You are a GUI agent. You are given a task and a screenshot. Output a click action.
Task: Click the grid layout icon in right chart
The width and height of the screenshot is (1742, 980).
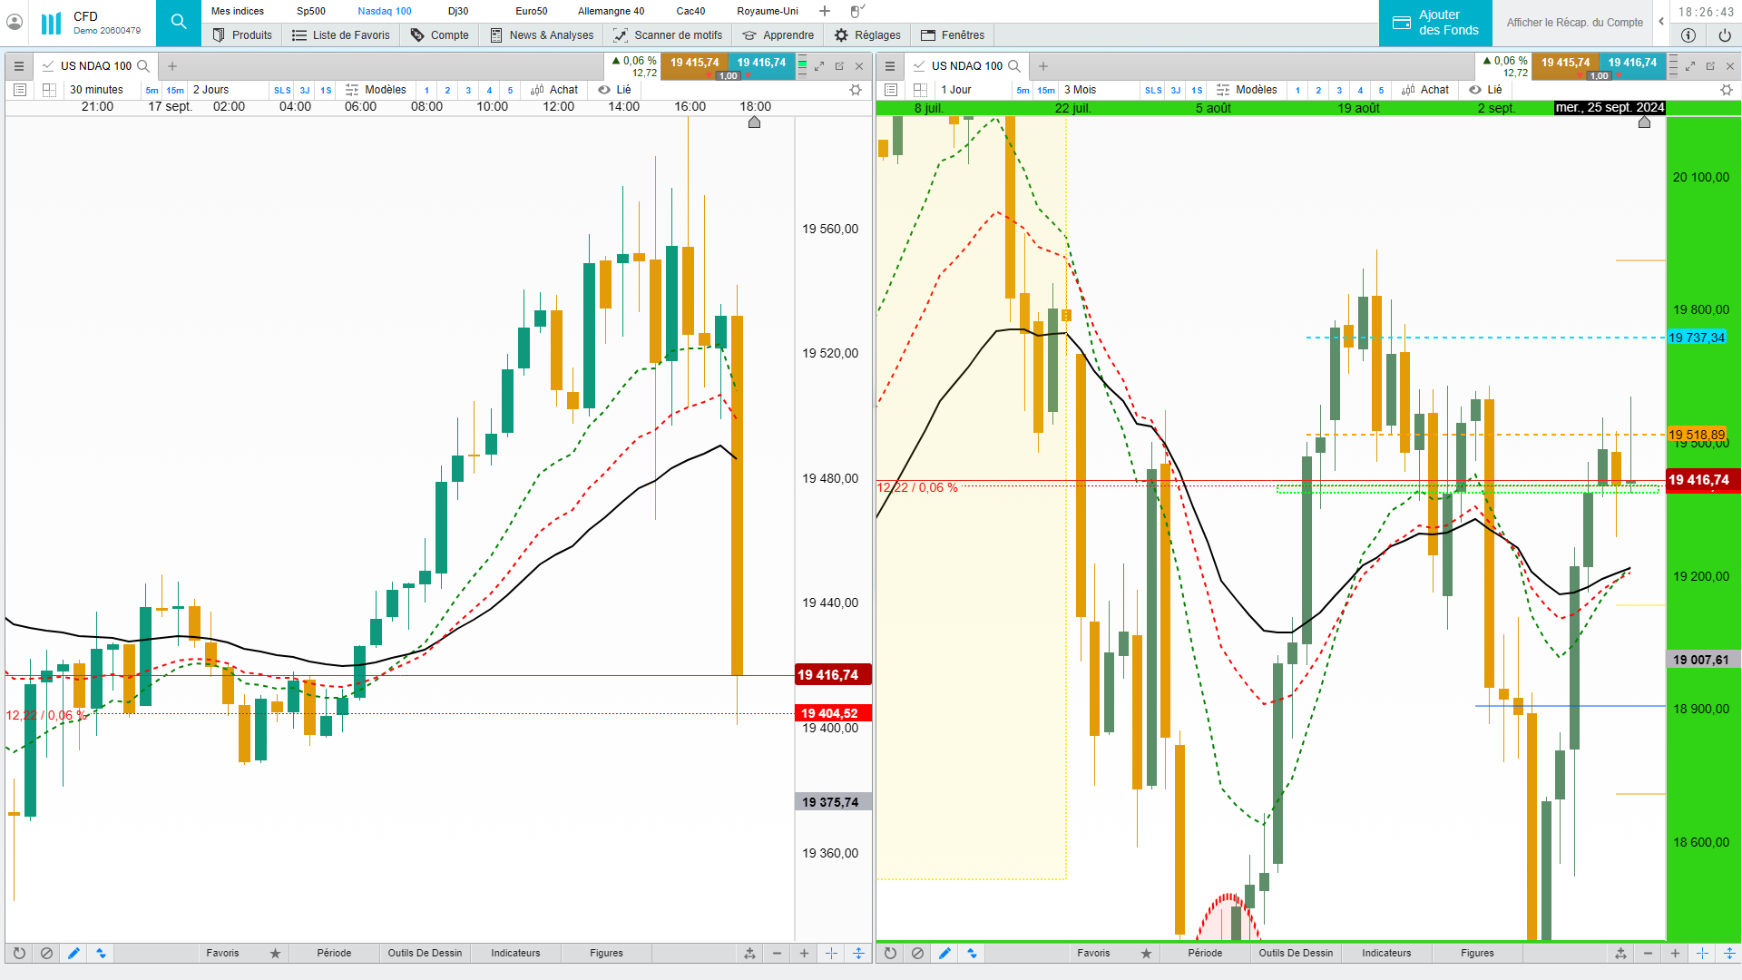coord(920,90)
